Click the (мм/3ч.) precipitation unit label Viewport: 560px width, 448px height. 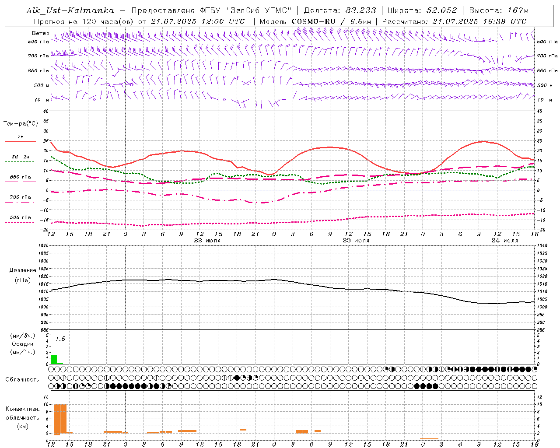23,336
